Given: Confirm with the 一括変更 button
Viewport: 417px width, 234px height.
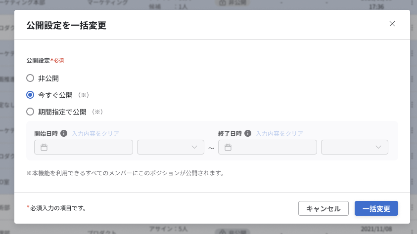Looking at the screenshot, I should point(376,208).
